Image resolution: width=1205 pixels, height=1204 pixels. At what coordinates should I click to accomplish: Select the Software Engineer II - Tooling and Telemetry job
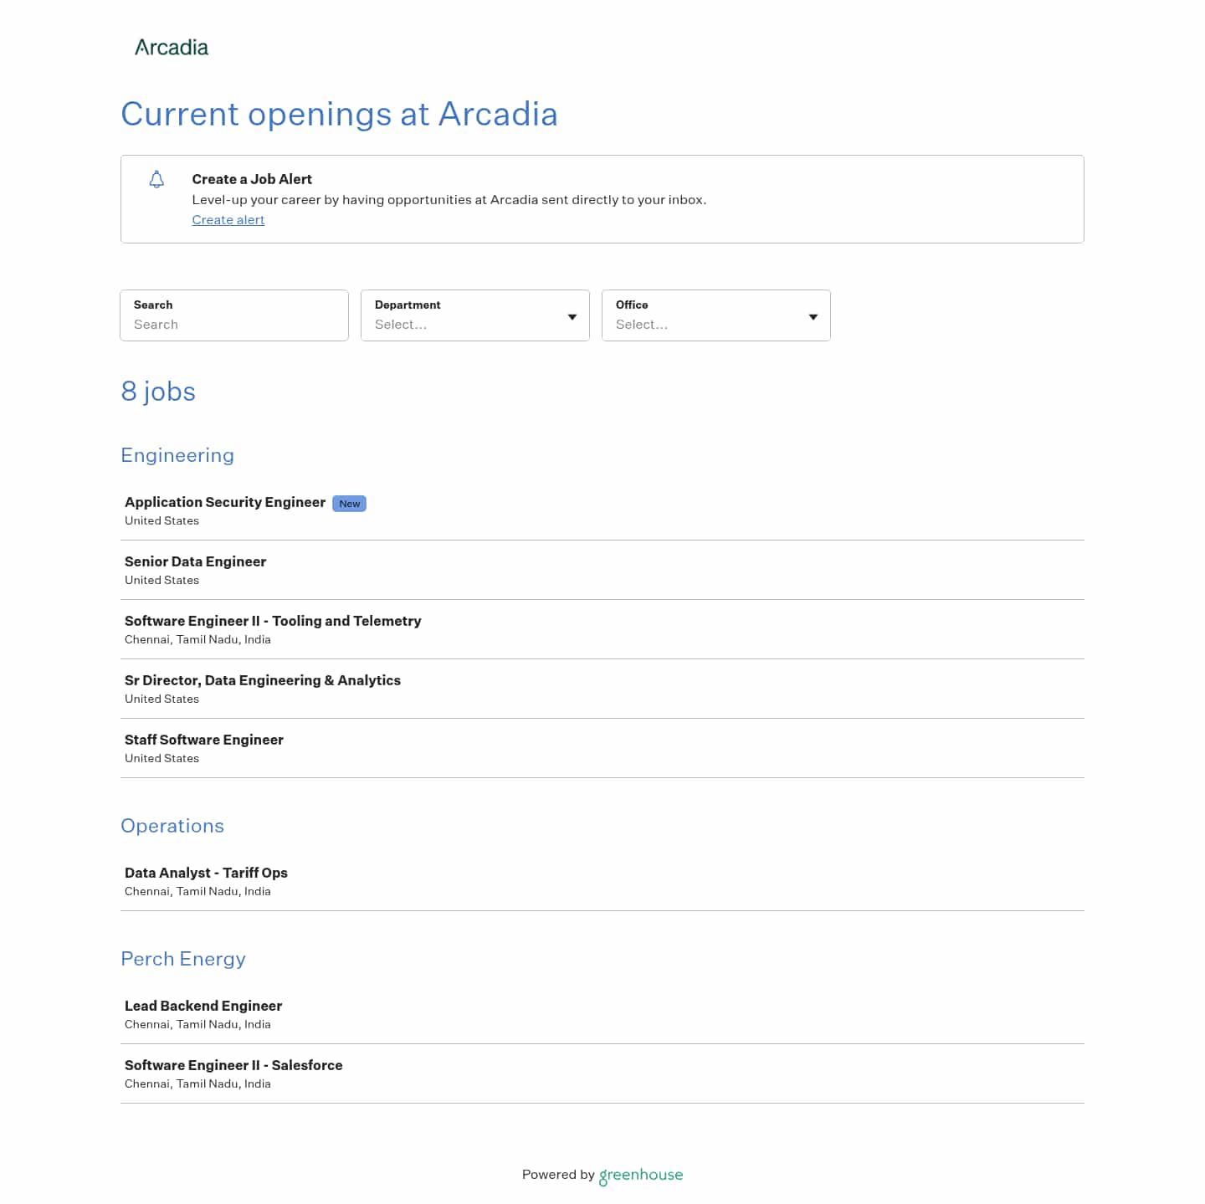273,621
